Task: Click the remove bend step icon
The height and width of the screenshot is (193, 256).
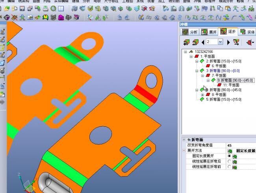Action: coord(195,42)
